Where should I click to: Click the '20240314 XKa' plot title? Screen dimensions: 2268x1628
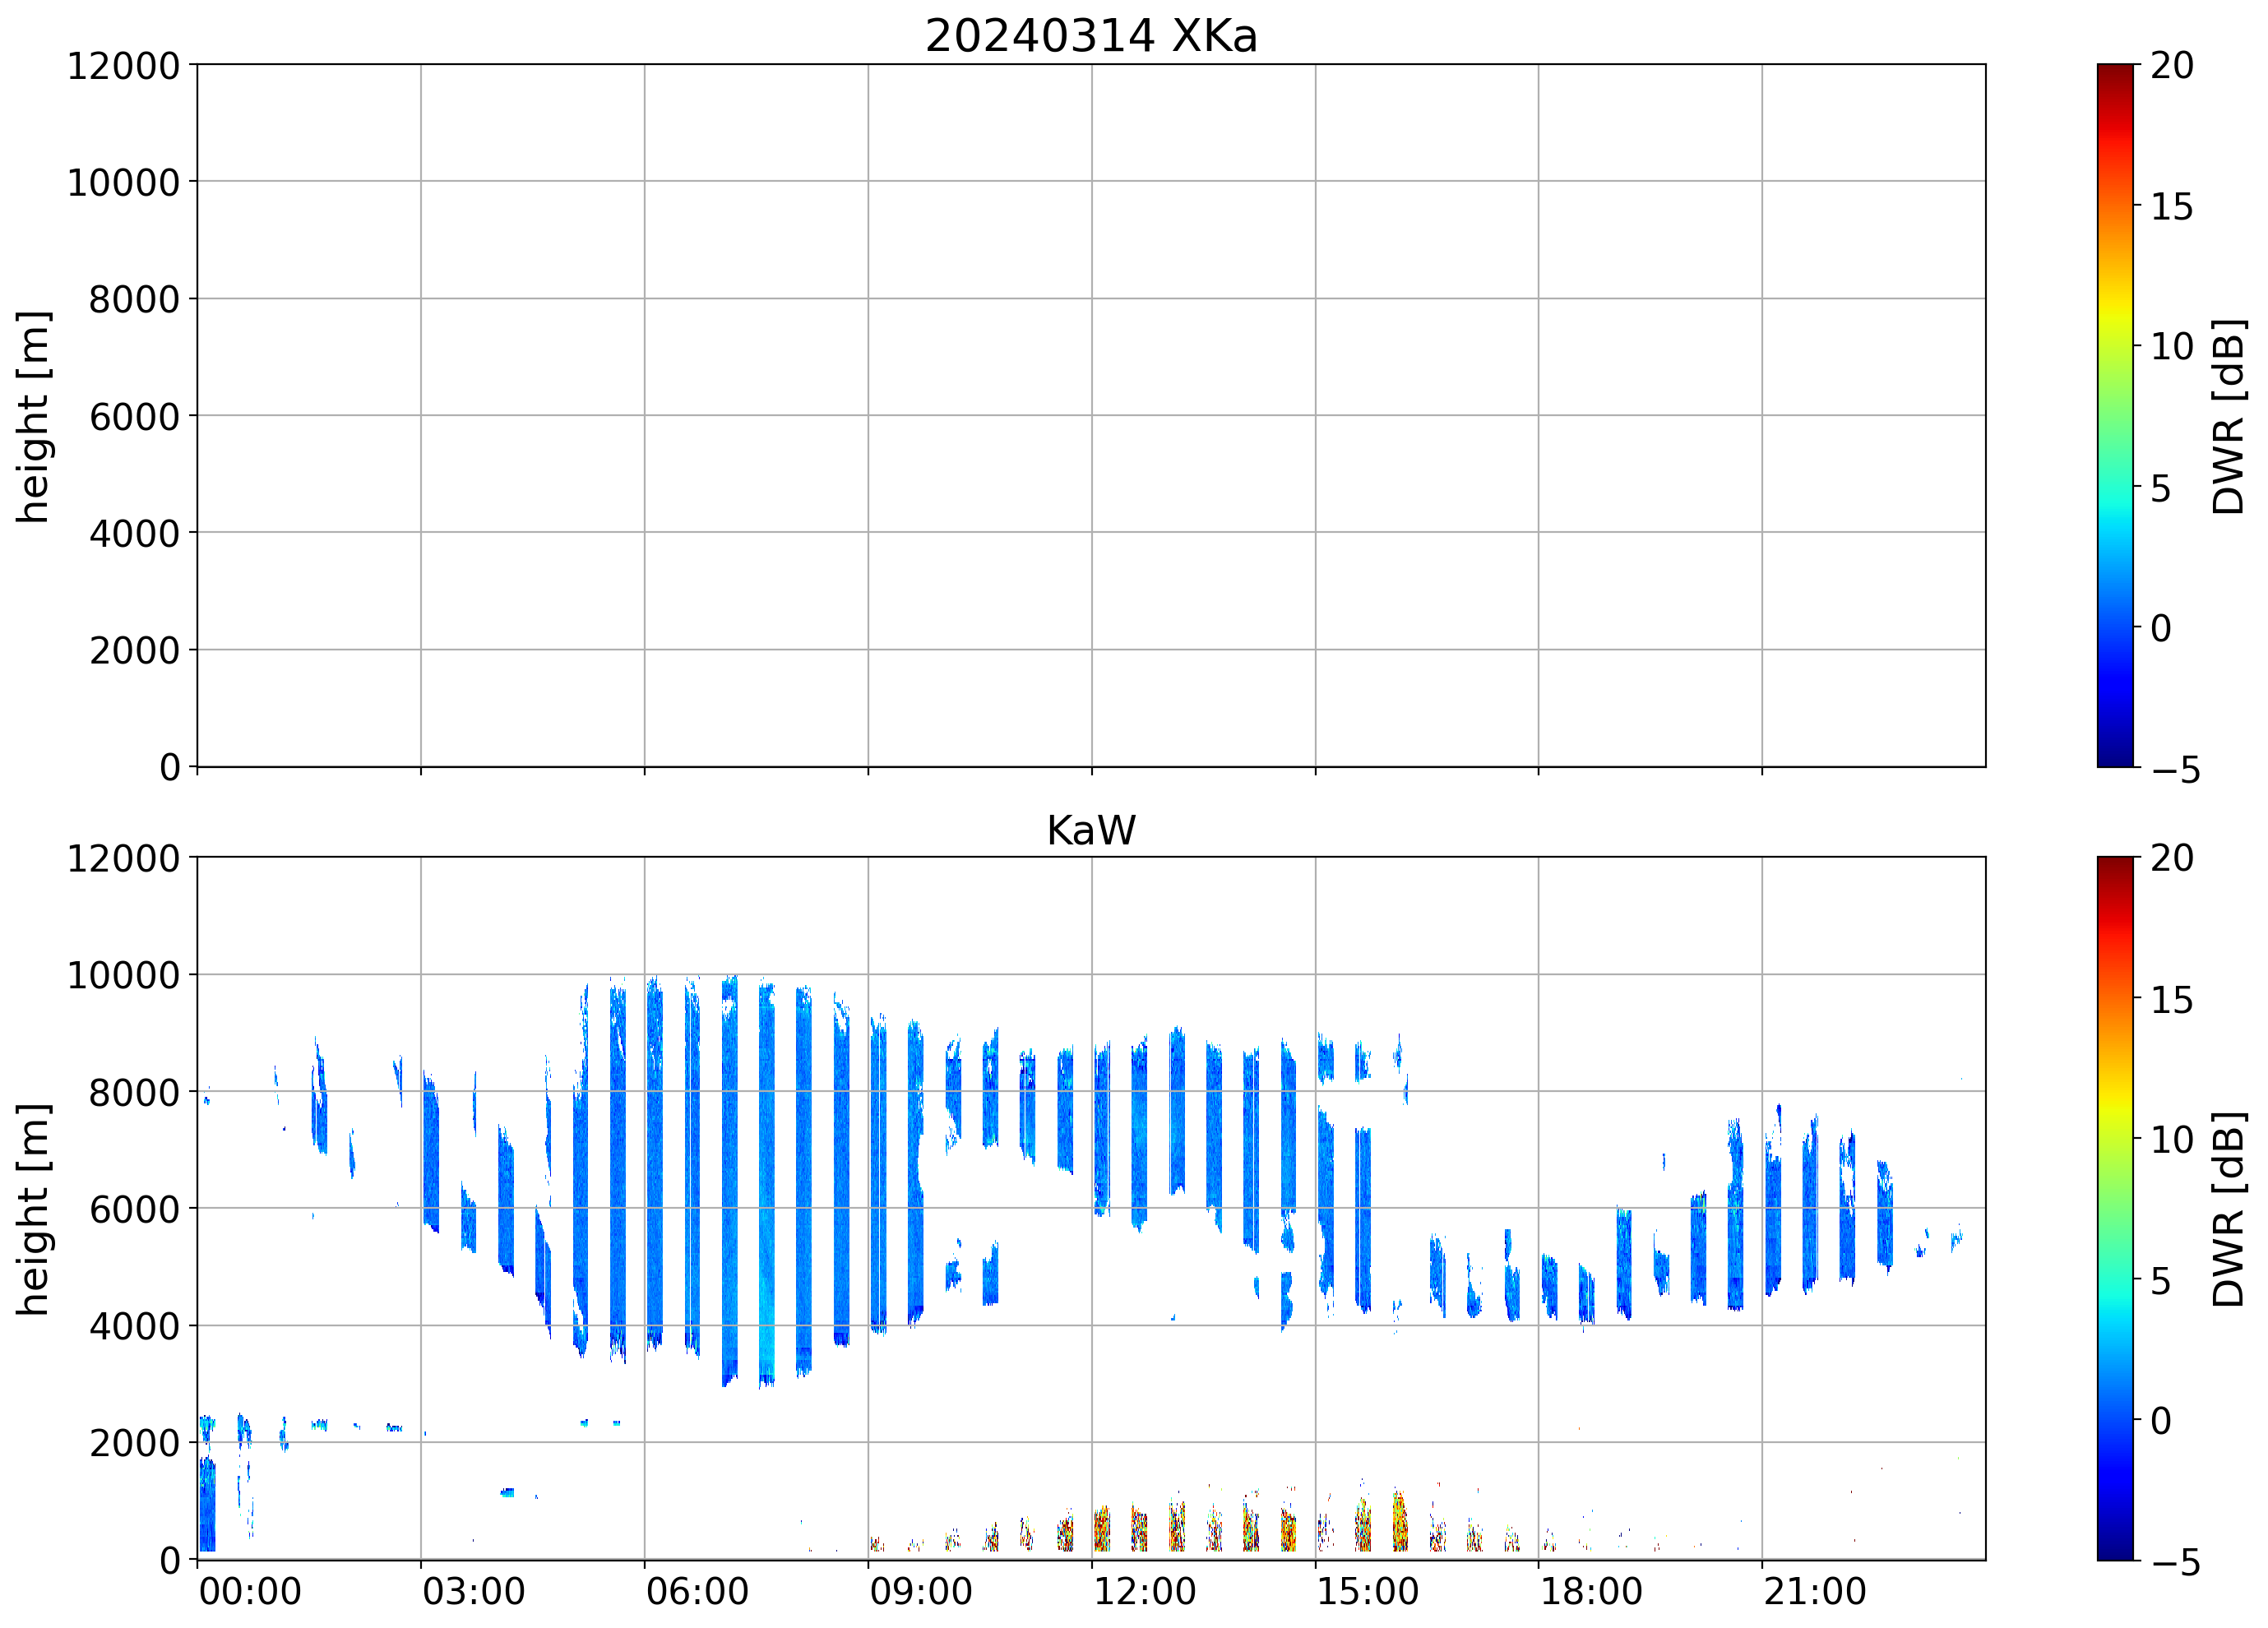1090,37
